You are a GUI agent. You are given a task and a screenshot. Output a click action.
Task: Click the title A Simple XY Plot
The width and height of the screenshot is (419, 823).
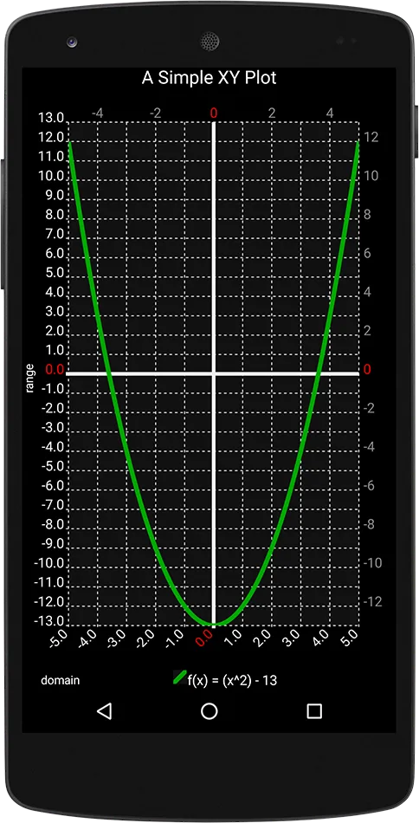[x=209, y=78]
